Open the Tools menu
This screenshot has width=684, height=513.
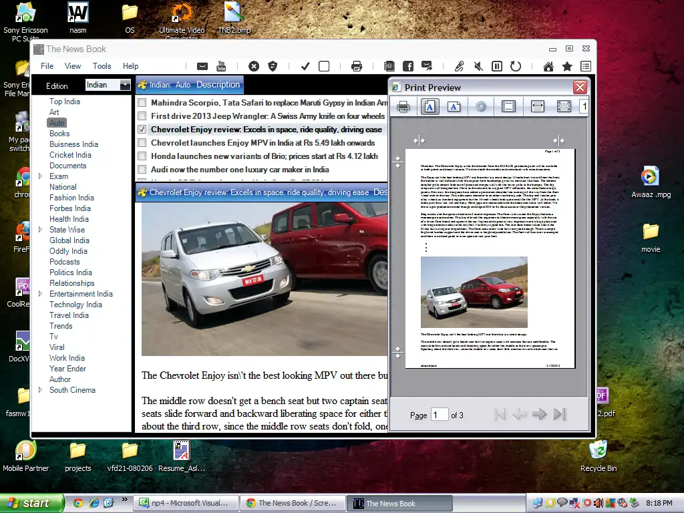coord(102,66)
